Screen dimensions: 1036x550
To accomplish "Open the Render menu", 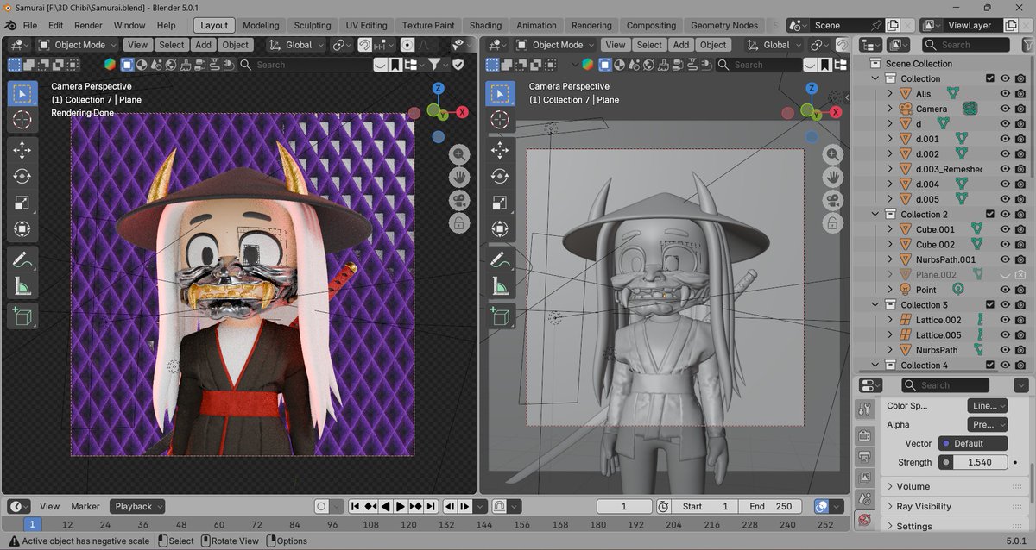I will tap(88, 25).
